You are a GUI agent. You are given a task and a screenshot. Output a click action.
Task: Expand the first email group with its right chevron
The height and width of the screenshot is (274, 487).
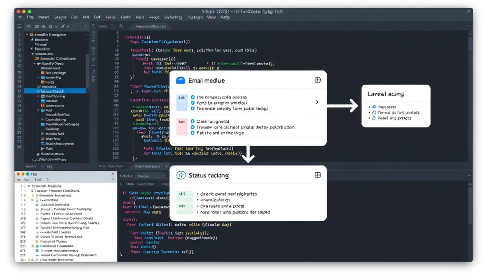[x=317, y=102]
